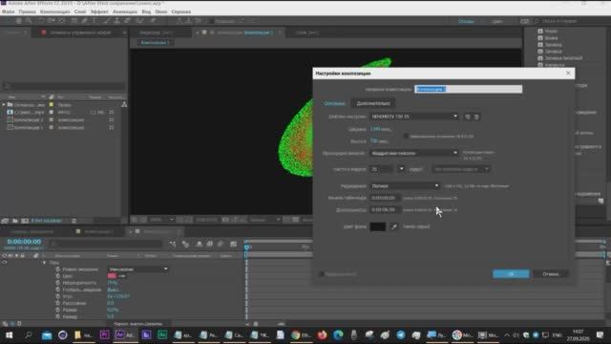Image resolution: width=611 pixels, height=344 pixels.
Task: Toggle the layer visibility eye in the timeline
Action: click(x=4, y=263)
